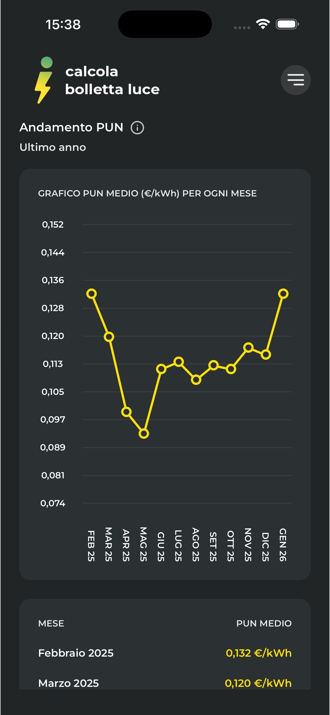Tap the 0,132 €/kWh value
Screen dimensions: 330x715
point(259,653)
